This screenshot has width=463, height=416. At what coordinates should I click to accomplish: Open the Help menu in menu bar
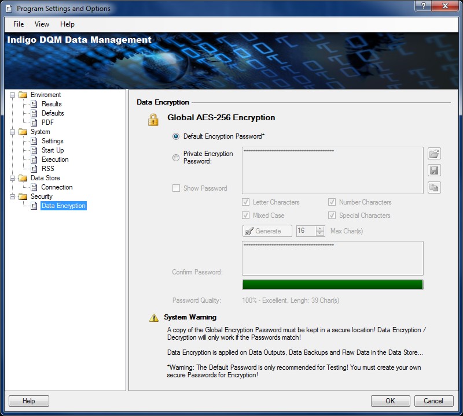[67, 24]
